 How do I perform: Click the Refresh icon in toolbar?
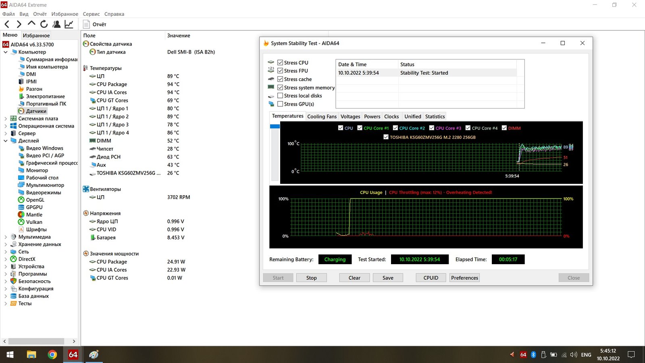pos(44,24)
